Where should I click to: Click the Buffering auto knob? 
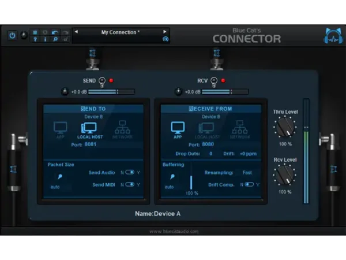(172, 177)
